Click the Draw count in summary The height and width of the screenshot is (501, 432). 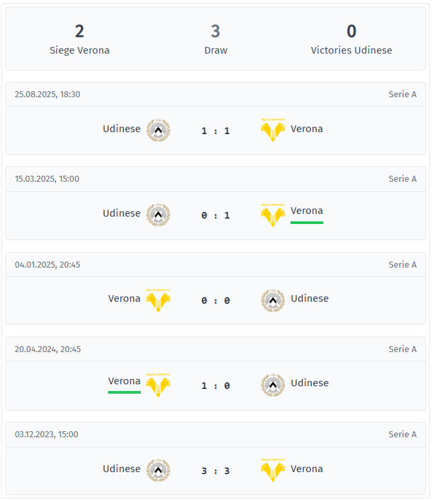point(215,32)
